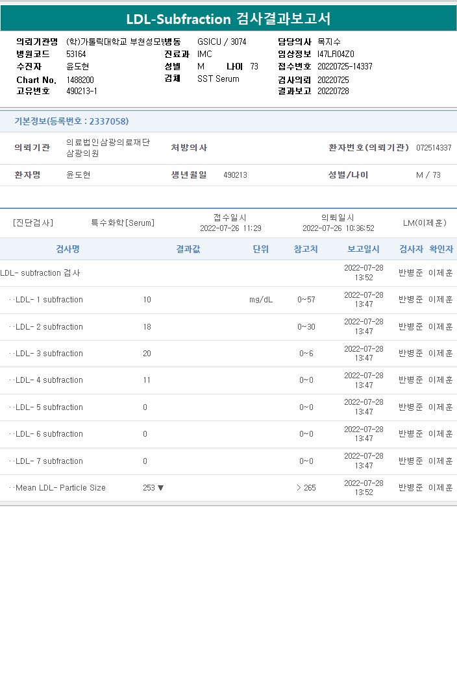This screenshot has height=691, width=457.
Task: Select the 'LDL- 5 subfraction' row label
Action: pos(49,407)
